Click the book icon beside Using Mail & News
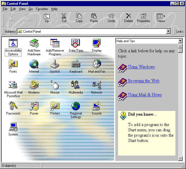The image size is (186, 169). (123, 96)
